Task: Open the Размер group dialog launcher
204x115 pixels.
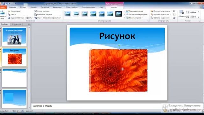Action: point(199,21)
